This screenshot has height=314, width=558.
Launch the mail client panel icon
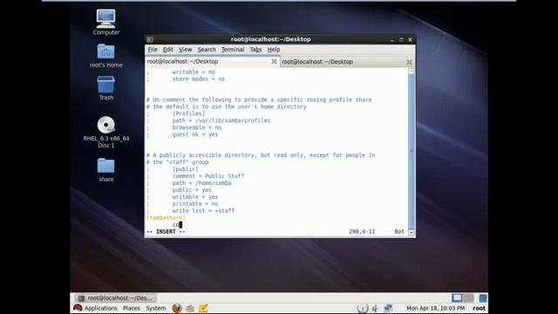pyautogui.click(x=190, y=308)
